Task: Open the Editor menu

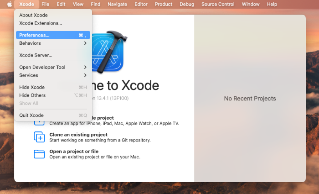Action: [x=141, y=4]
